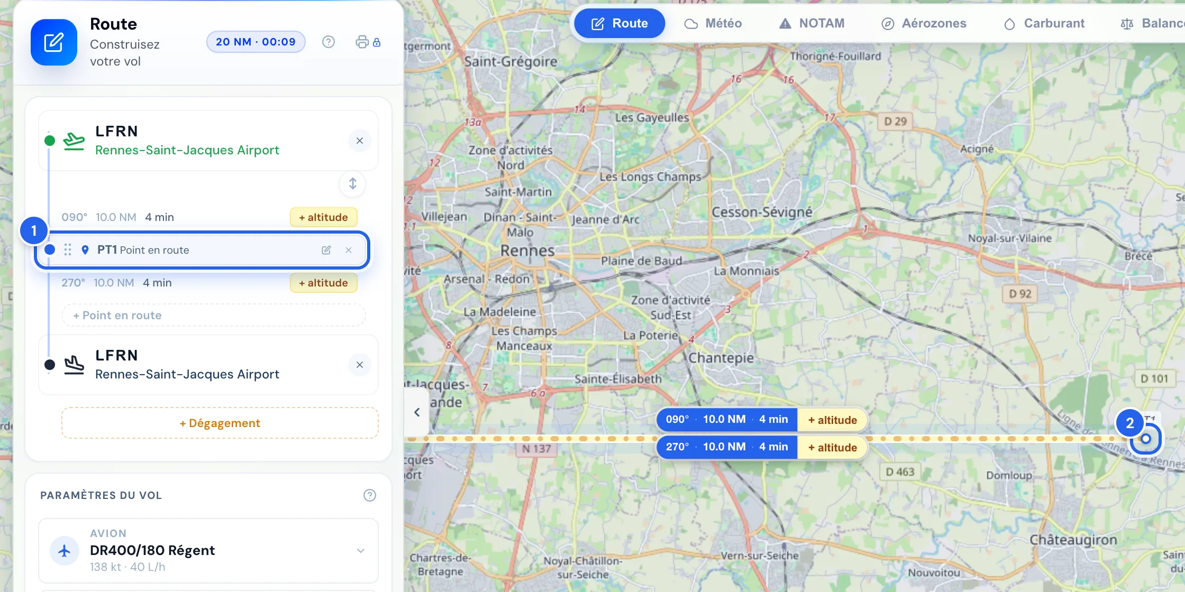
Task: Click the + Dégagement button
Action: tap(220, 423)
